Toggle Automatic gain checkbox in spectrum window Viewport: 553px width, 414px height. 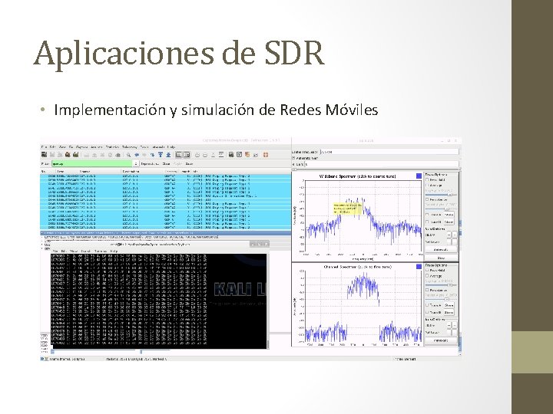tap(293, 158)
